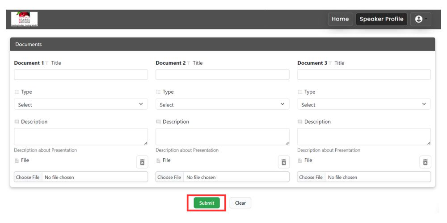This screenshot has height=223, width=447.
Task: Click the School Nutrition Association logo
Action: pos(24,19)
